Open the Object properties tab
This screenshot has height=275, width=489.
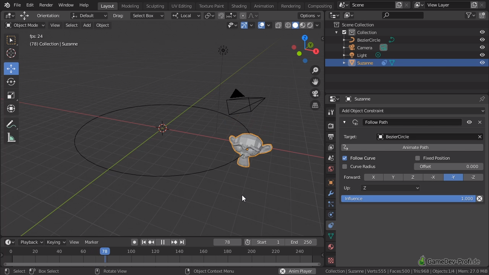tap(331, 182)
